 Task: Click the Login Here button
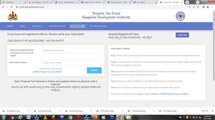click(182, 35)
